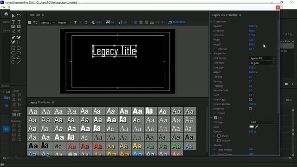
Task: Select the Vertical Path Type tool
Action: tap(19, 31)
